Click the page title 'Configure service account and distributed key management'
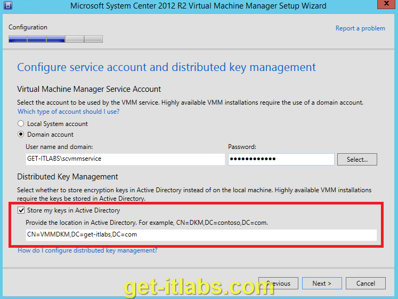This screenshot has height=299, width=398. click(167, 67)
